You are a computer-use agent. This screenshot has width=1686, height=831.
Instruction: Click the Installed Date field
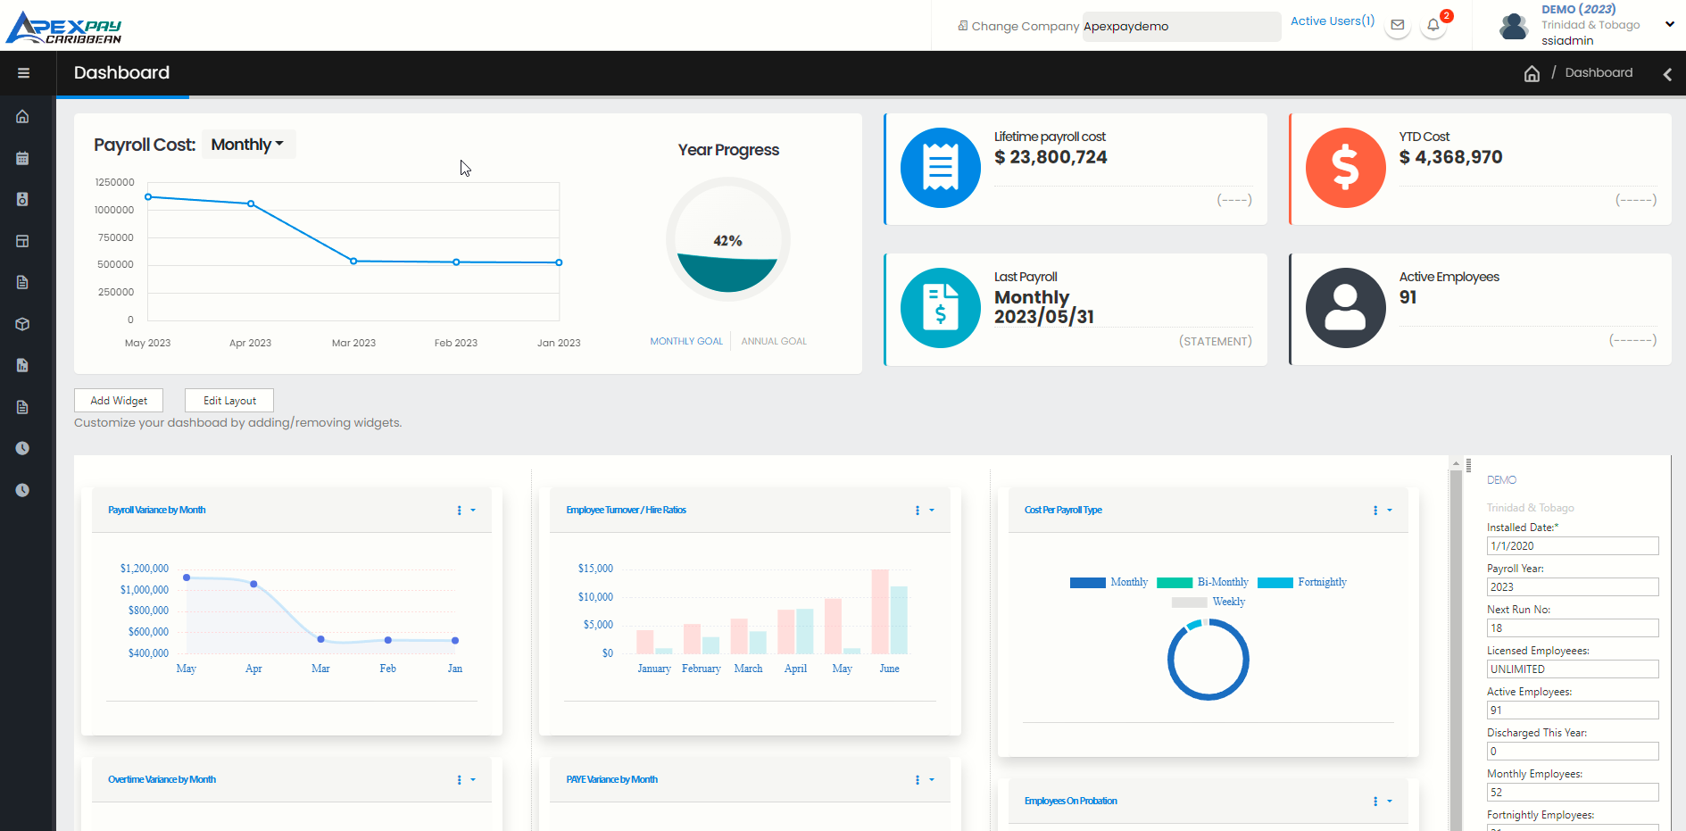point(1573,545)
